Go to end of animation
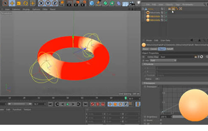Screen dimensions: 208x131 tap(85, 104)
